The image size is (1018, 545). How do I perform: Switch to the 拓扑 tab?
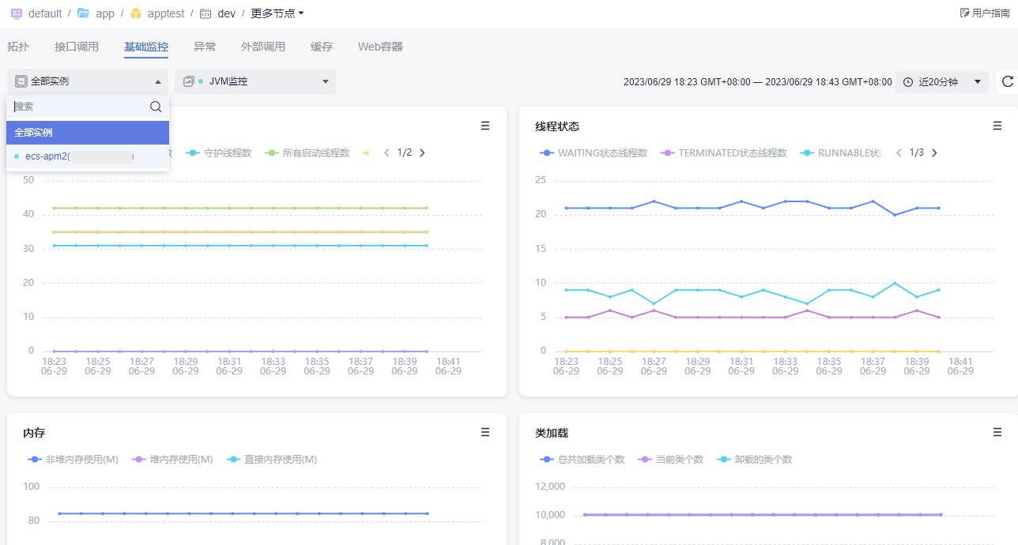(x=18, y=47)
